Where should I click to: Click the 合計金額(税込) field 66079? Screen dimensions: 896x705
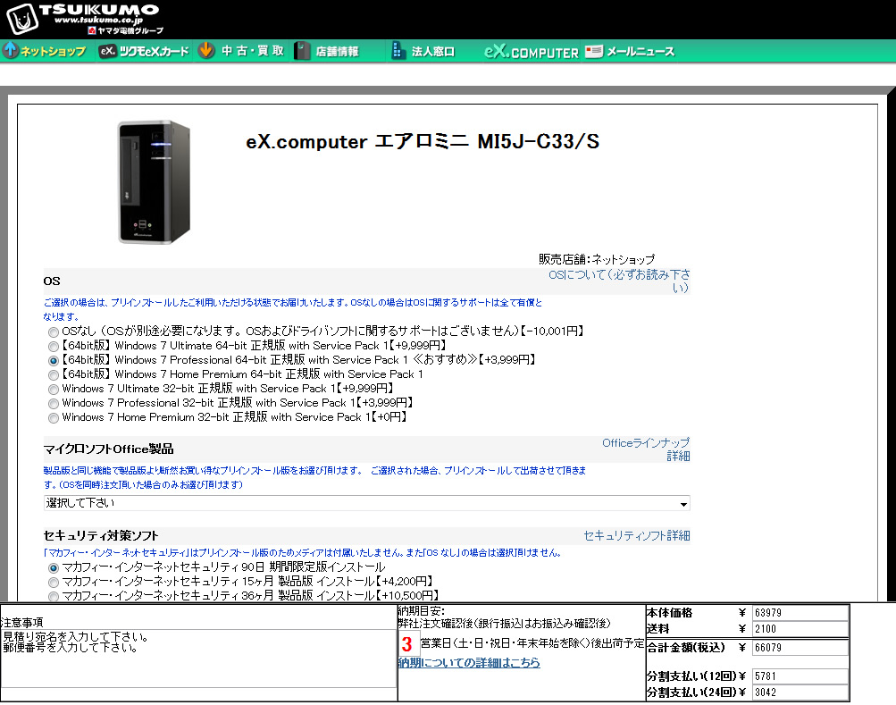[800, 648]
